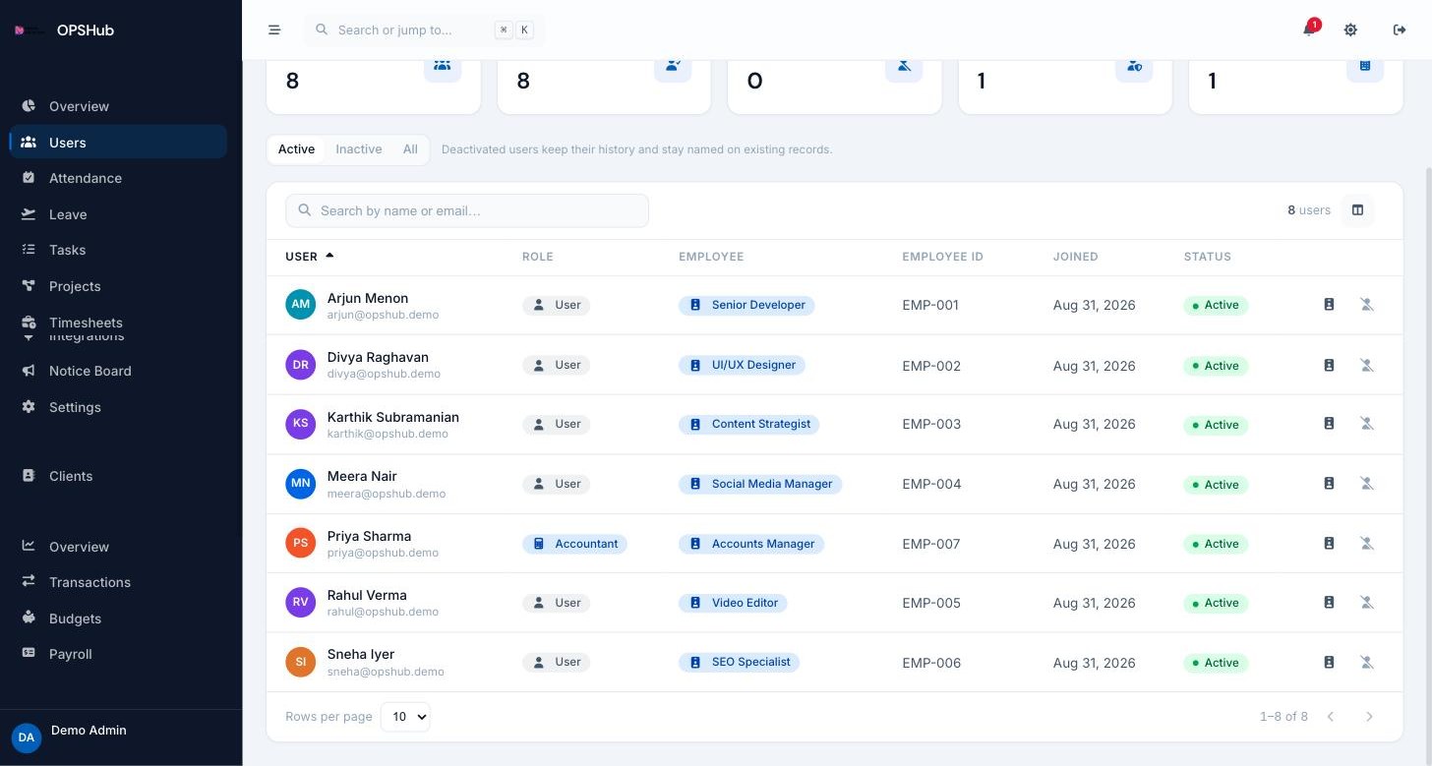The height and width of the screenshot is (766, 1432).
Task: Focus the Search or jump to box
Action: [x=424, y=29]
